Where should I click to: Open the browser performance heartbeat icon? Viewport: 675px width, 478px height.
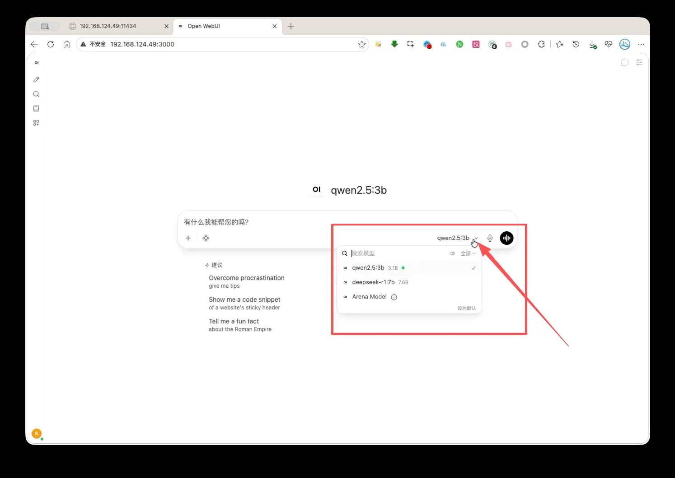(x=609, y=44)
